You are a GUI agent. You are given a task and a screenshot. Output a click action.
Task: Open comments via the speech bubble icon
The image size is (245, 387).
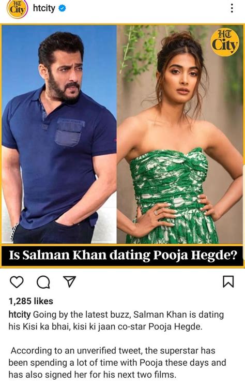[x=43, y=282]
